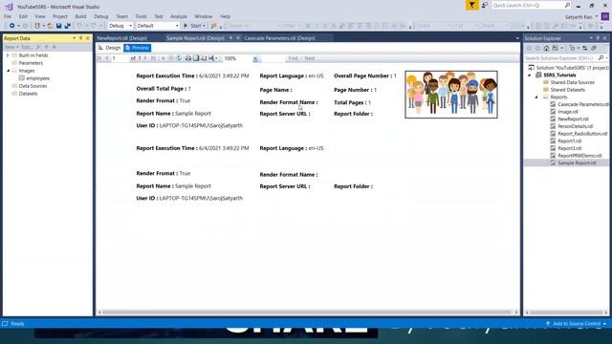This screenshot has height=344, width=612.
Task: Refresh the report preview
Action: click(179, 58)
